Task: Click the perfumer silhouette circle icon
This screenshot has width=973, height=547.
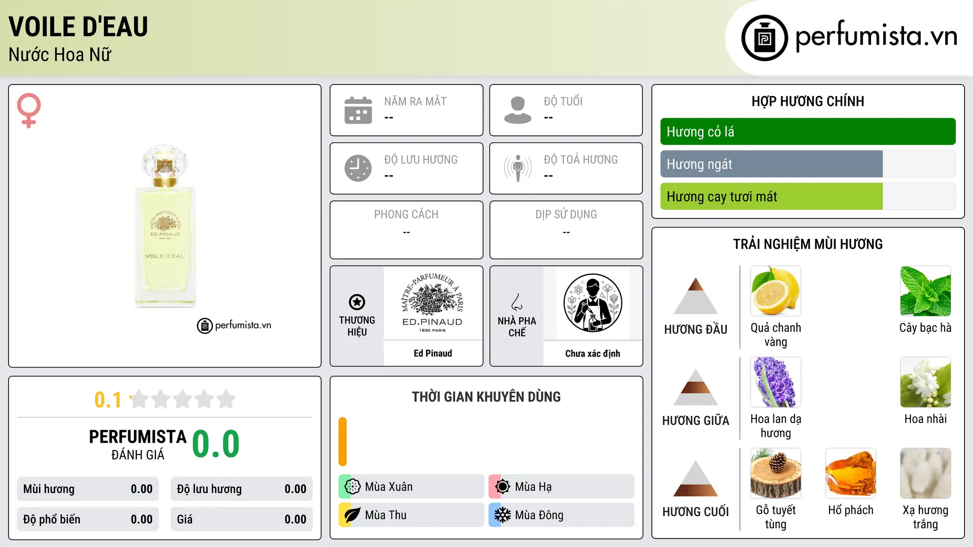Action: coord(593,303)
